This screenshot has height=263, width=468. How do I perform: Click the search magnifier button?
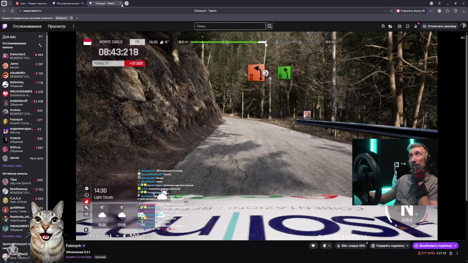coord(269,26)
